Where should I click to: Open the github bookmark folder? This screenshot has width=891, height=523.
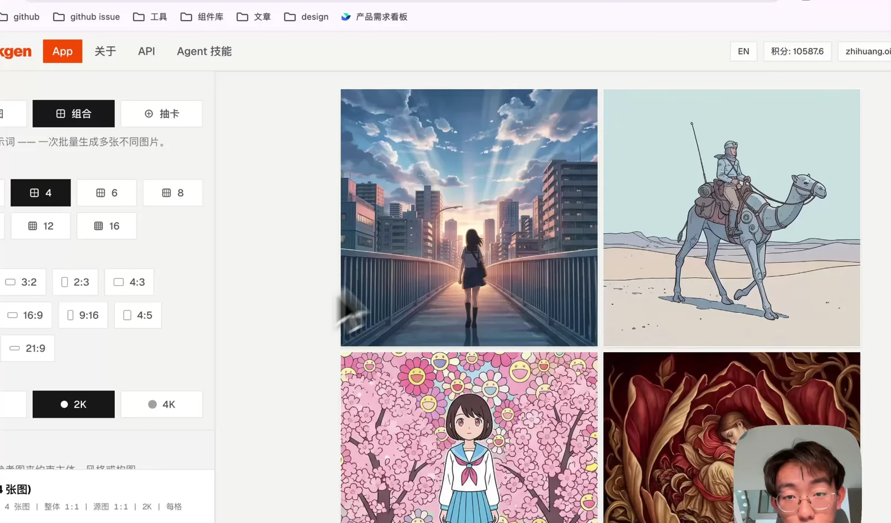(20, 17)
